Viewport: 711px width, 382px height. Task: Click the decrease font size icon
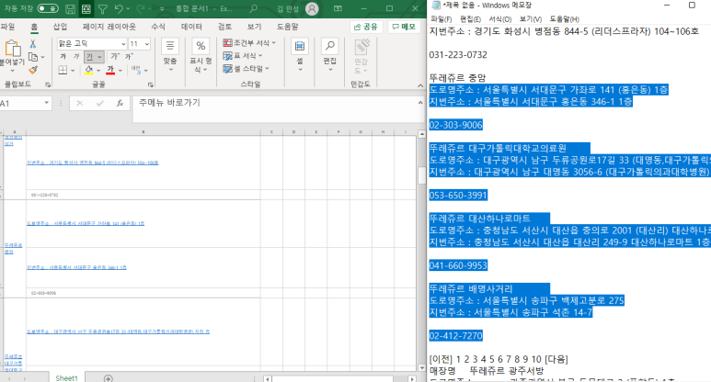(x=129, y=57)
